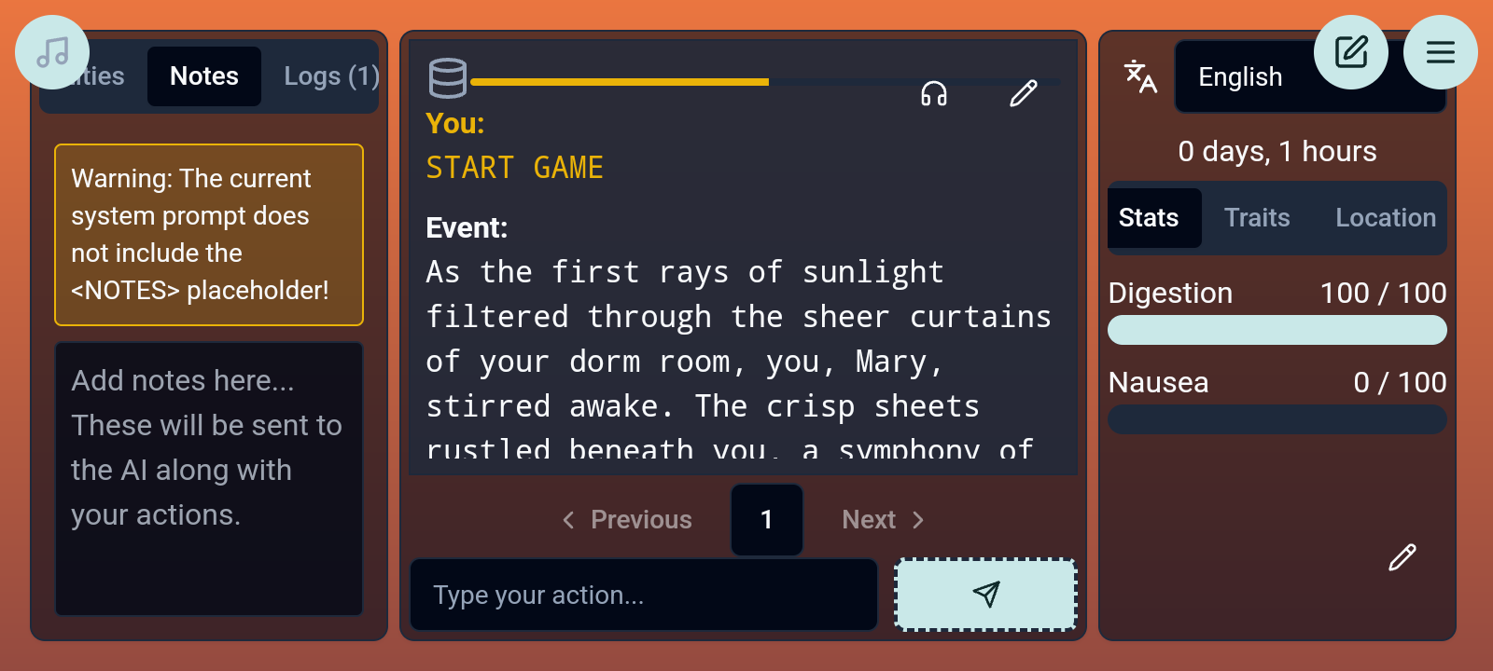Go to Previous page
Viewport: 1493px width, 671px height.
pos(627,520)
